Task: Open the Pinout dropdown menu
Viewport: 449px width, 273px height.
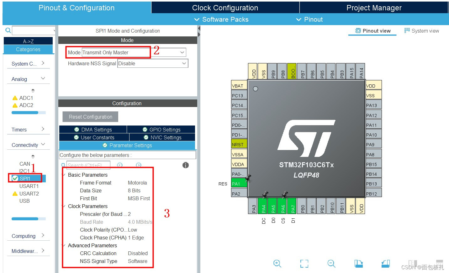Action: [x=309, y=19]
